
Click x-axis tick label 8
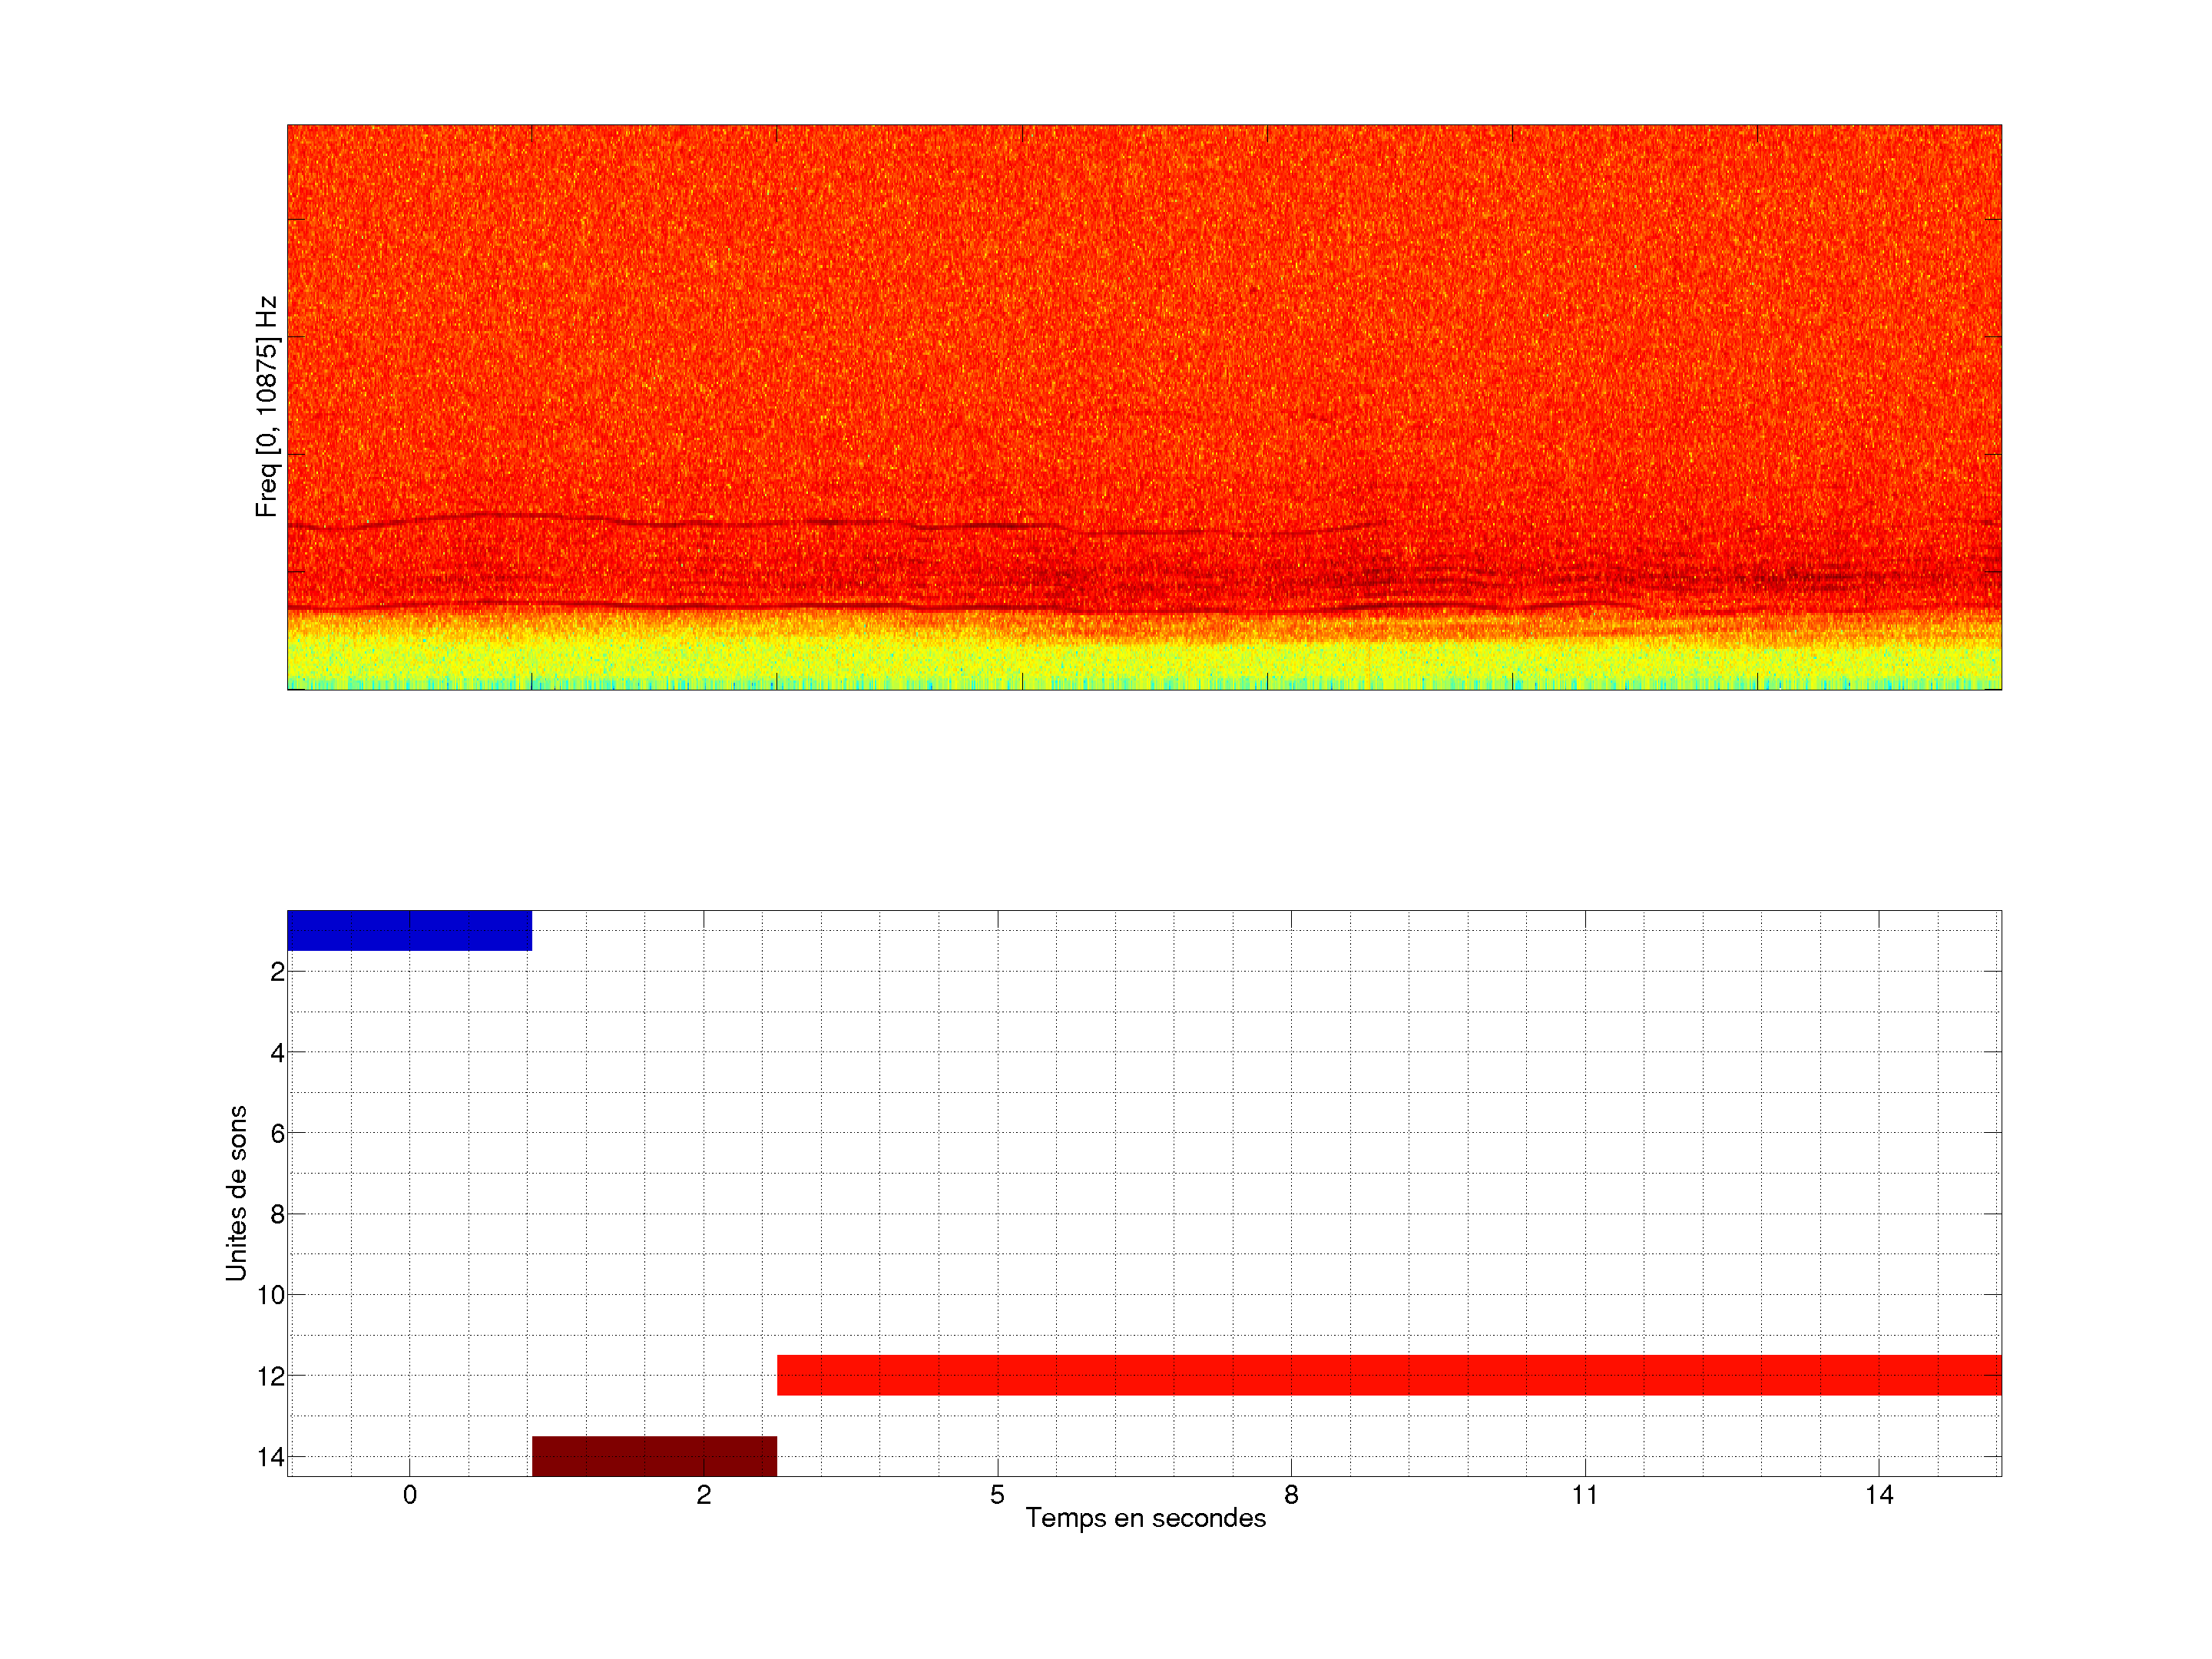[1291, 1495]
